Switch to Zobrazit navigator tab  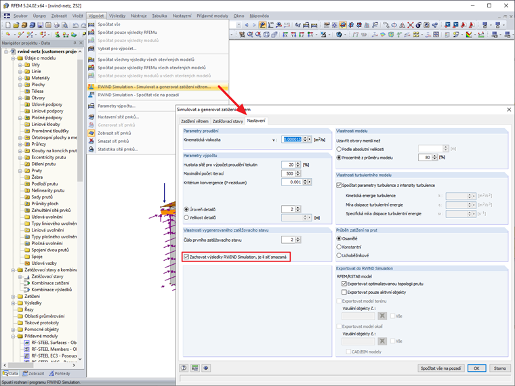pyautogui.click(x=33, y=374)
